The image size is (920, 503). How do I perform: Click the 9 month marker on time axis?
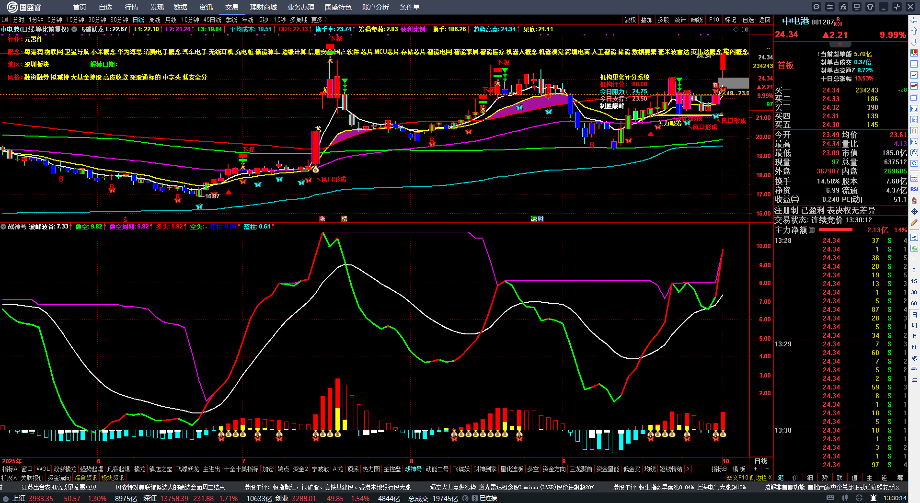(x=564, y=461)
